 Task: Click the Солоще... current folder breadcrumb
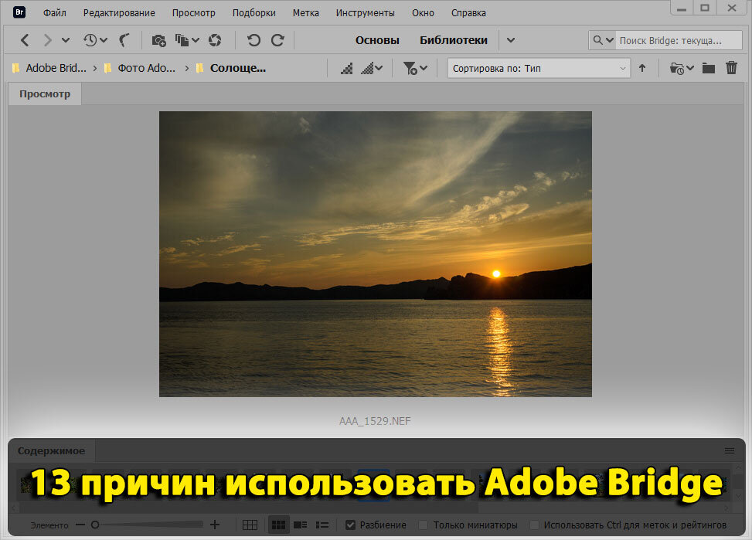click(237, 68)
